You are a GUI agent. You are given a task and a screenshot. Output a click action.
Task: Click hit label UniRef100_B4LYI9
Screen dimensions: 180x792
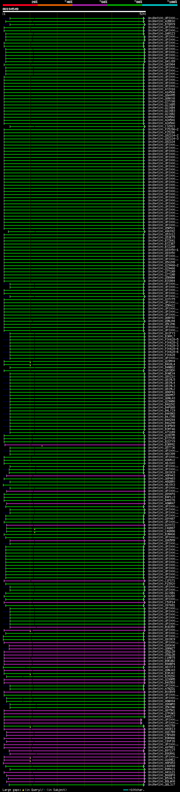point(161,411)
